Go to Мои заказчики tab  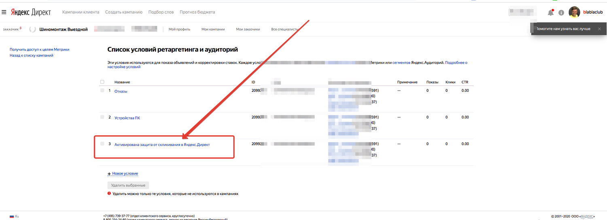click(x=248, y=29)
